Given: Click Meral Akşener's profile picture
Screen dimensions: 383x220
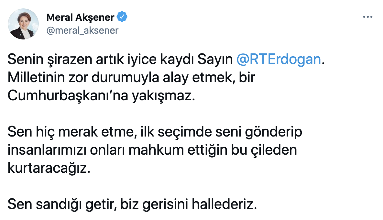Looking at the screenshot, I should tap(23, 24).
